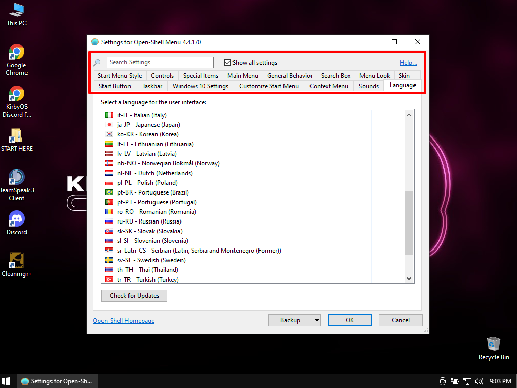Launch the Discord desktop icon
The width and height of the screenshot is (517, 388).
click(16, 224)
